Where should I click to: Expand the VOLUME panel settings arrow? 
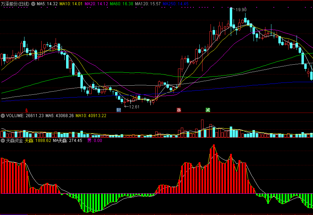pos(3,116)
